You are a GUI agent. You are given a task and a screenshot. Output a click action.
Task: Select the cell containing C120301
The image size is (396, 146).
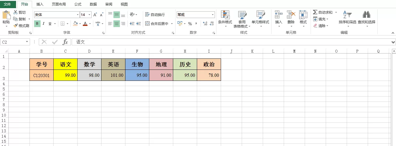[42, 75]
